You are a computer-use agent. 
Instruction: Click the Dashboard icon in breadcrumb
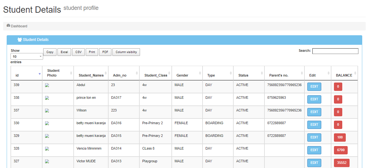(x=8, y=26)
